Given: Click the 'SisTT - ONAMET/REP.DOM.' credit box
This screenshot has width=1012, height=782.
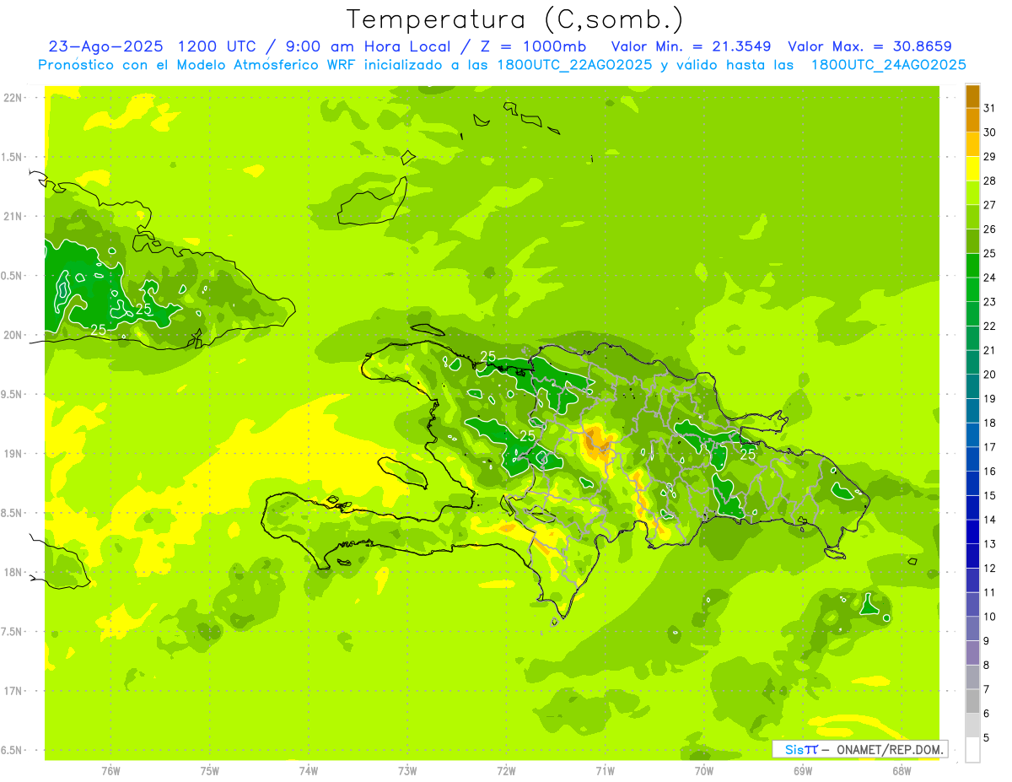Looking at the screenshot, I should 859,749.
